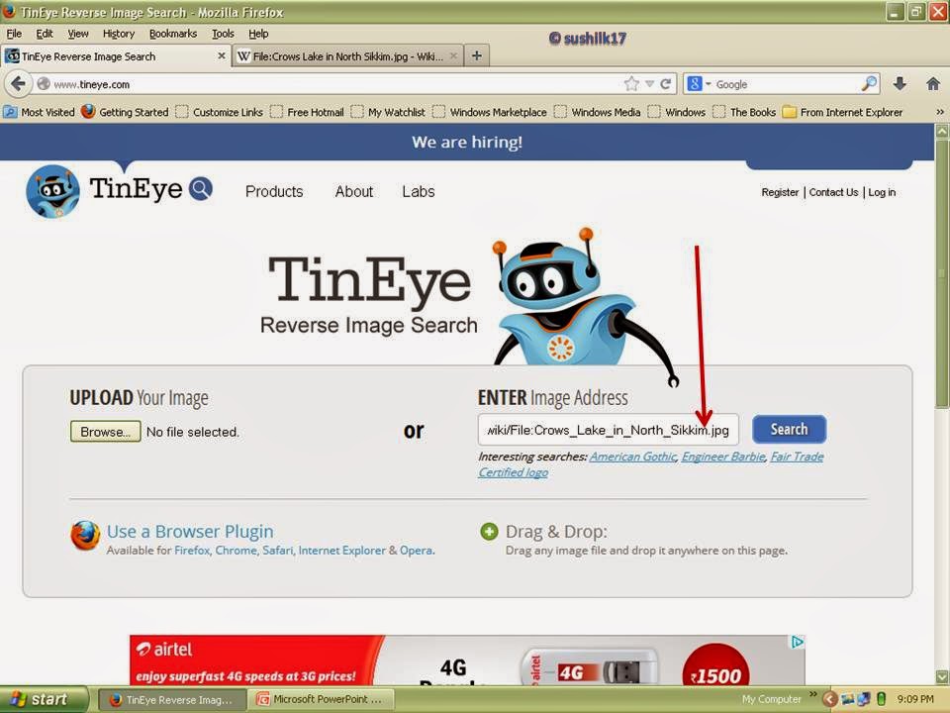The image size is (950, 713).
Task: Bookmark page with the star icon
Action: (631, 84)
